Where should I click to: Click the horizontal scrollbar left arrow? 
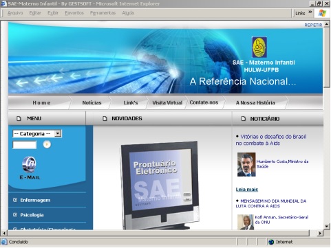(x=4, y=233)
